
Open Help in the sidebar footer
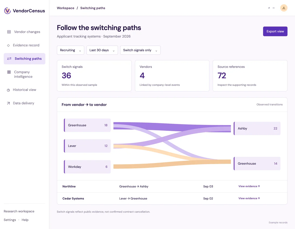point(25,220)
